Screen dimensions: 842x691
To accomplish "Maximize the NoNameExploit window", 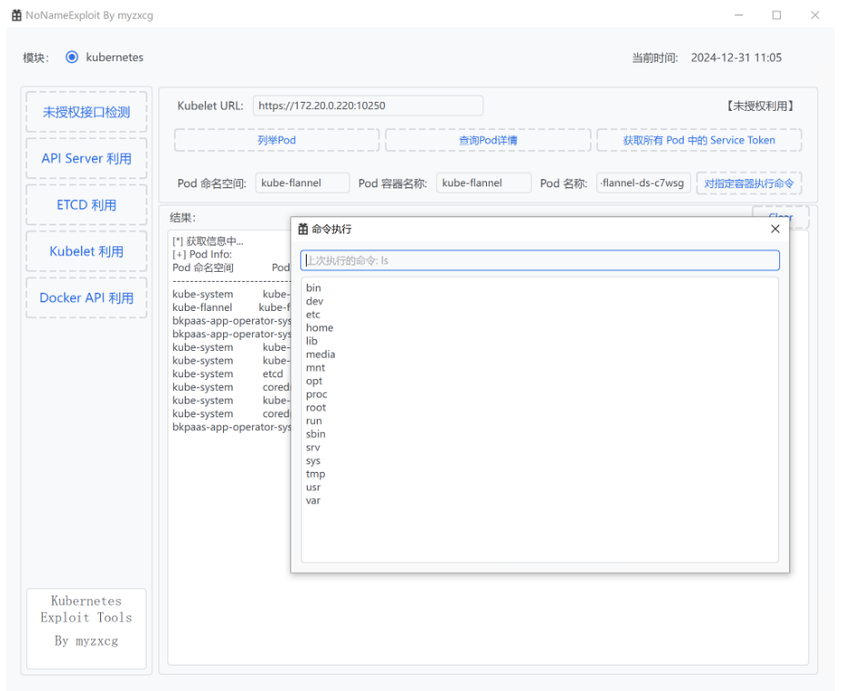I will [776, 15].
